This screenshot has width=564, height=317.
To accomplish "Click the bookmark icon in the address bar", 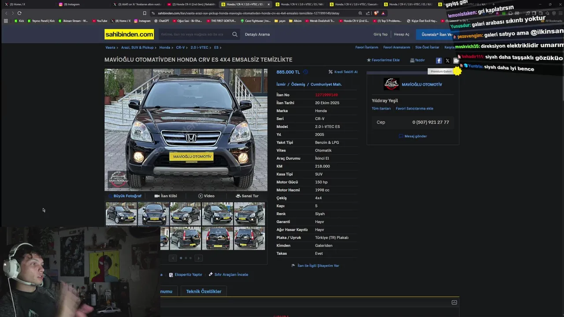I will (145, 13).
